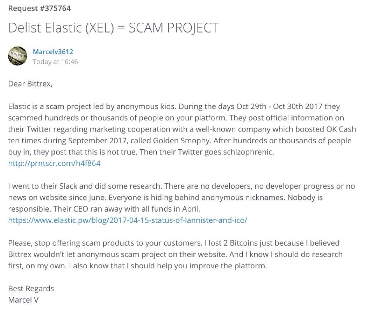Open the elastic.pw blog post link
This screenshot has height=312, width=372.
click(127, 220)
